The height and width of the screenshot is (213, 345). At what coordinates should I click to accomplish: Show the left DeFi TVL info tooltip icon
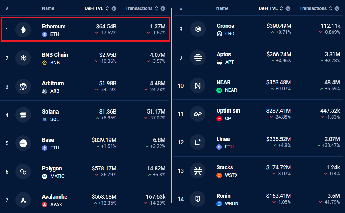tap(114, 8)
